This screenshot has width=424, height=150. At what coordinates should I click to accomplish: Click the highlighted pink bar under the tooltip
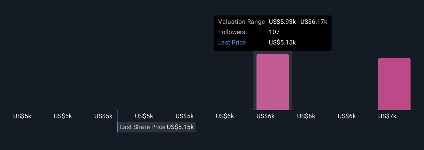click(x=273, y=82)
